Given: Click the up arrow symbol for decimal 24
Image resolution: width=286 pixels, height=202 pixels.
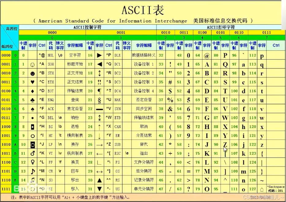Looking at the screenshot, I should 99,127.
